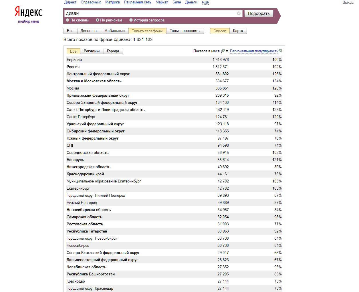Open help icon next to Региональная популярность
This screenshot has height=292, width=359.
[280, 51]
